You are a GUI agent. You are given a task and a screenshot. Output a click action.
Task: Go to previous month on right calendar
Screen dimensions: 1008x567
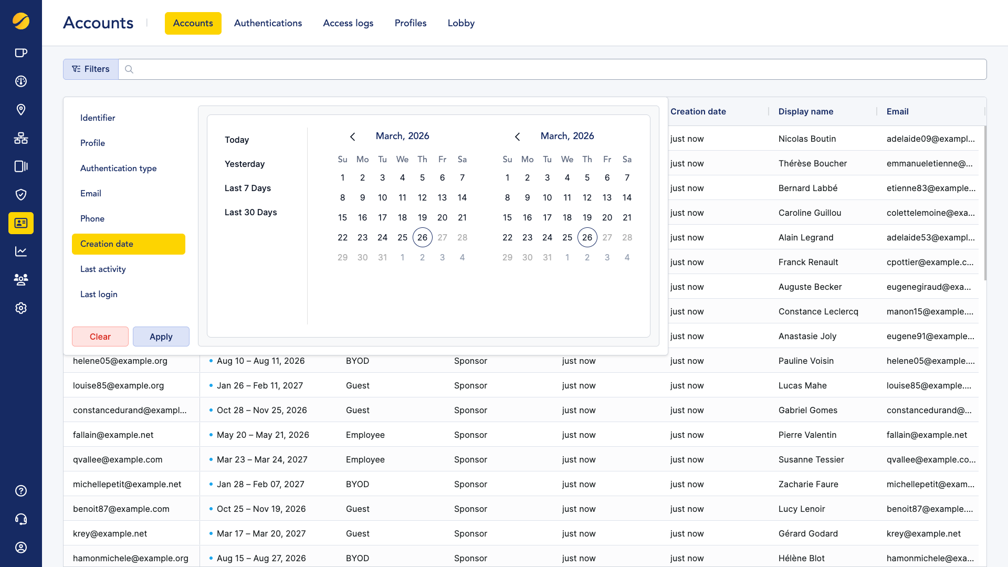(x=518, y=136)
